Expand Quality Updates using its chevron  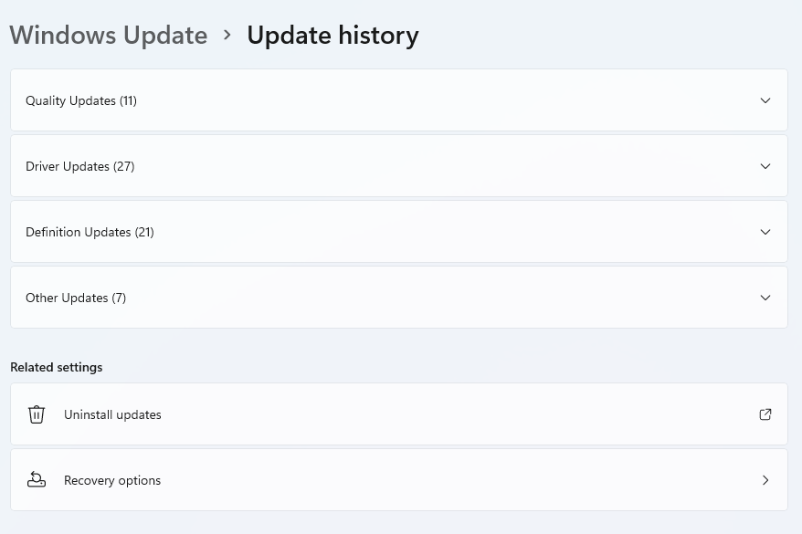point(765,100)
